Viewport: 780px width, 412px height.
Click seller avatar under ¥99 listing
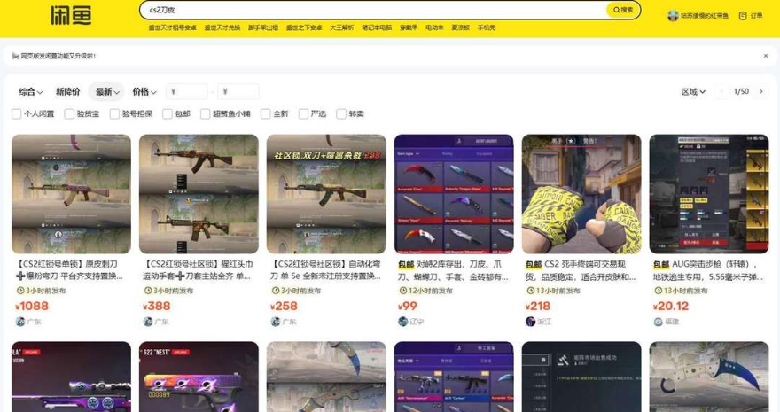[x=403, y=322]
